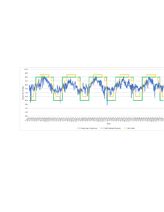Click the 45.0 y-axis label
This screenshot has width=164, height=212.
26,112
